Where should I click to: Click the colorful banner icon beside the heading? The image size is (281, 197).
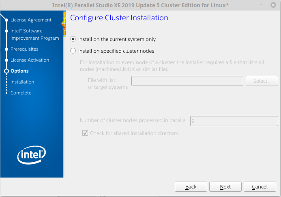tap(64, 24)
